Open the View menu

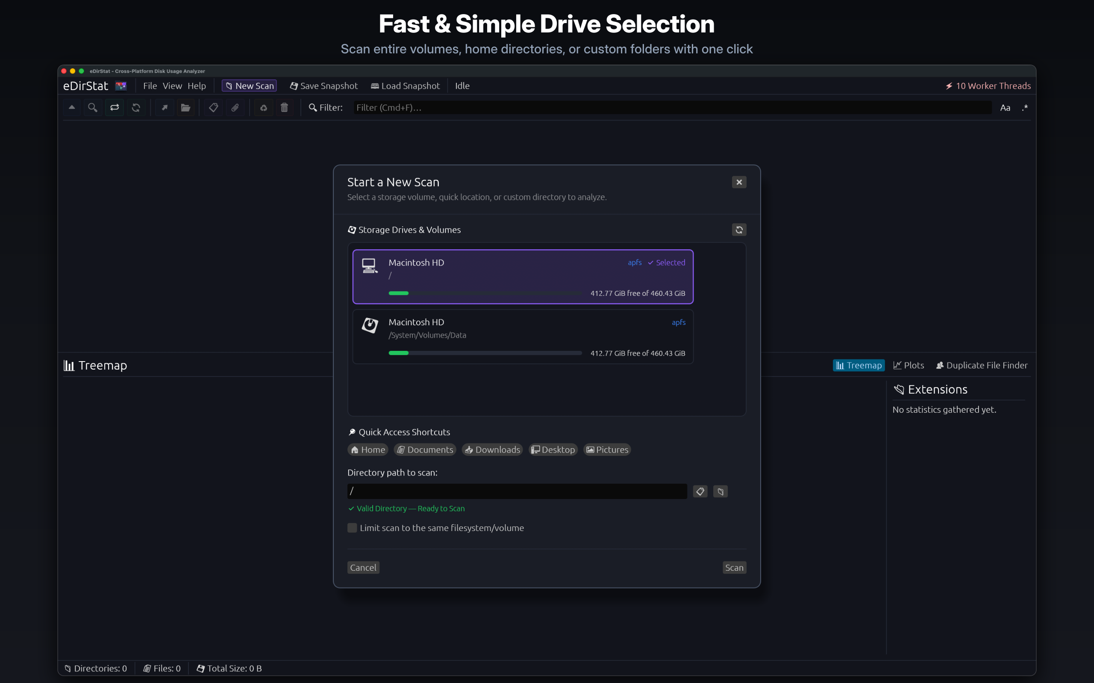click(x=172, y=86)
